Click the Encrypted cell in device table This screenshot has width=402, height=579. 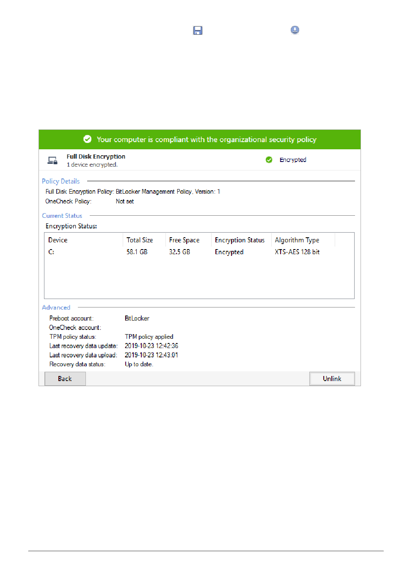[x=229, y=252]
